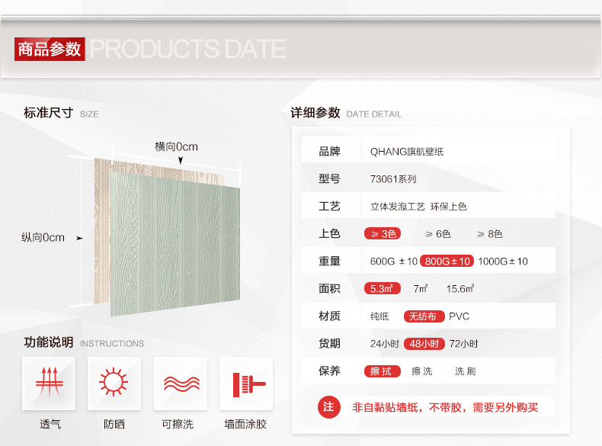Select 擦拭 maintenance option
Screen dimensions: 602x446
pyautogui.click(x=383, y=371)
